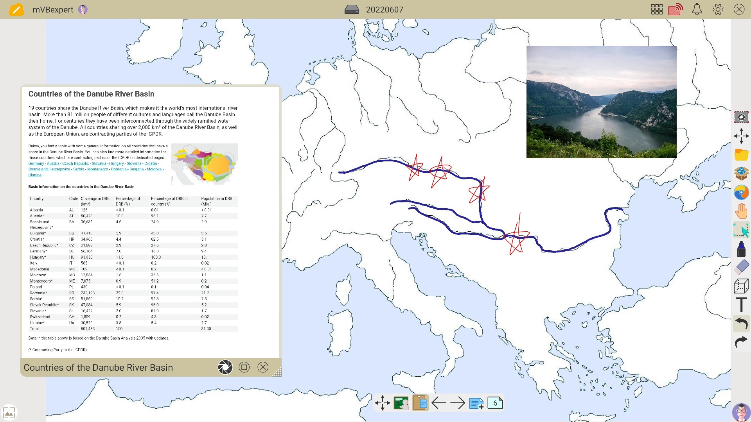
Task: Open the Romania link
Action: [x=119, y=169]
